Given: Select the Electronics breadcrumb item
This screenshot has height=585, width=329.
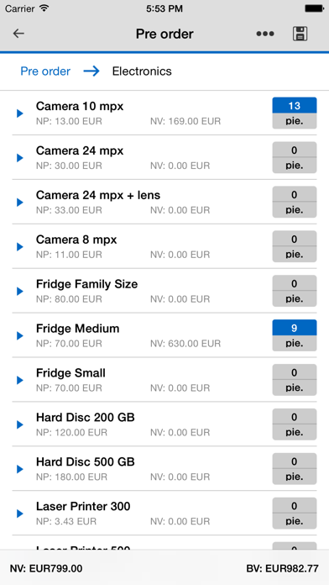Looking at the screenshot, I should pyautogui.click(x=142, y=71).
